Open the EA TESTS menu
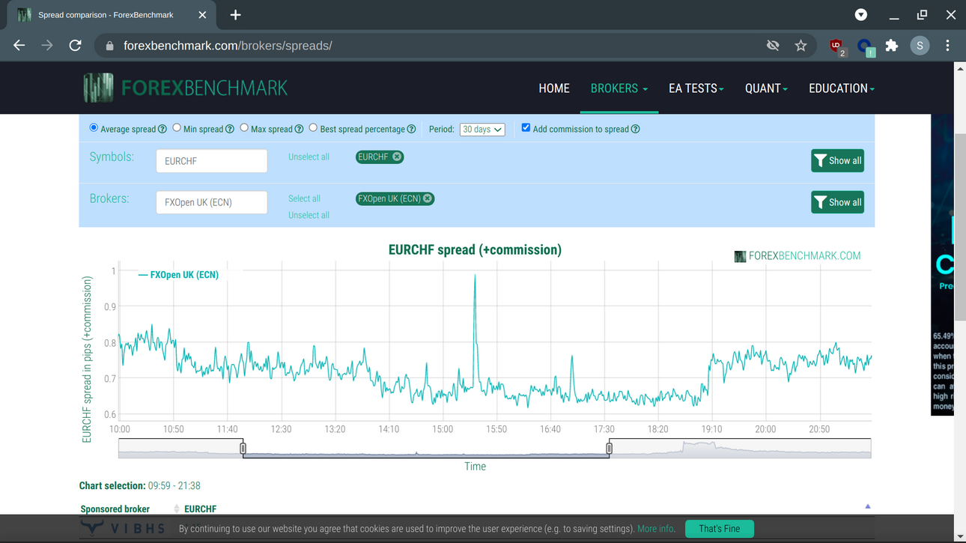Screen dimensions: 966x543 [696, 88]
